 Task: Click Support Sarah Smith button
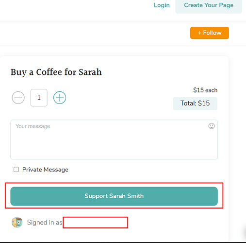114,196
